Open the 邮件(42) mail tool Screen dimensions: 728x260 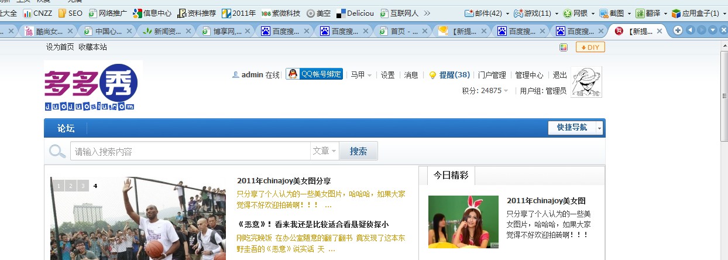coord(483,12)
